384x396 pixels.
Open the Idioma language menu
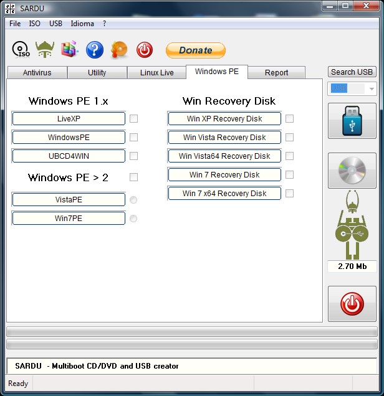click(x=82, y=24)
